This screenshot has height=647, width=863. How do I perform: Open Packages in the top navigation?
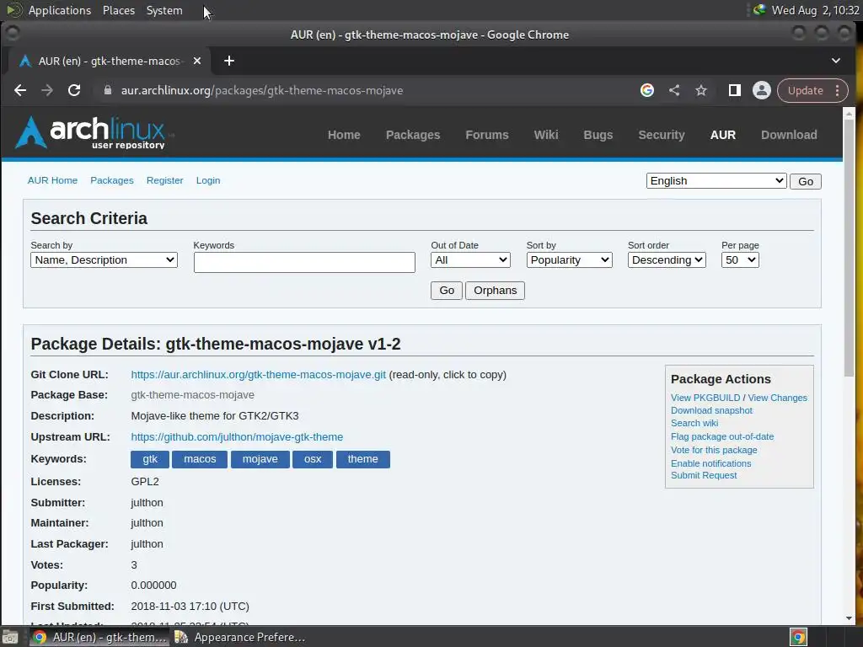click(x=413, y=135)
